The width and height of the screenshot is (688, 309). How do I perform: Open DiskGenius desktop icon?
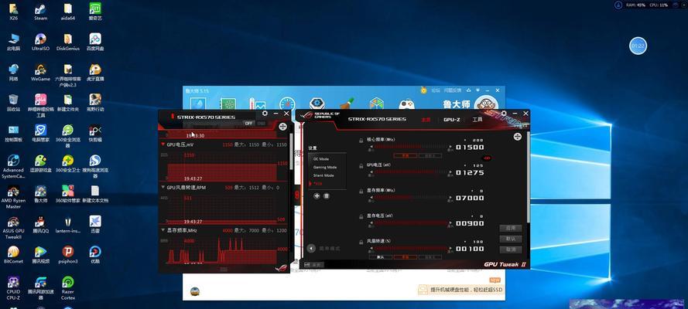coord(67,42)
